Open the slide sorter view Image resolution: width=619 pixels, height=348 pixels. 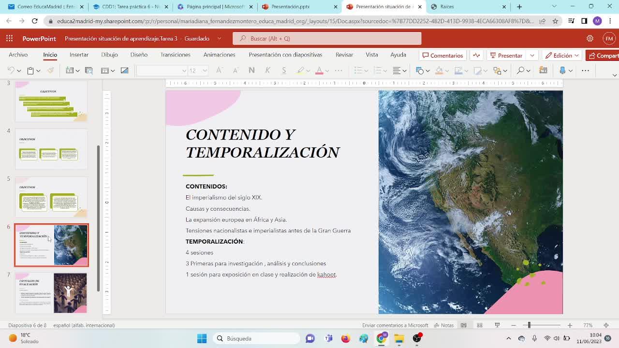pos(480,325)
